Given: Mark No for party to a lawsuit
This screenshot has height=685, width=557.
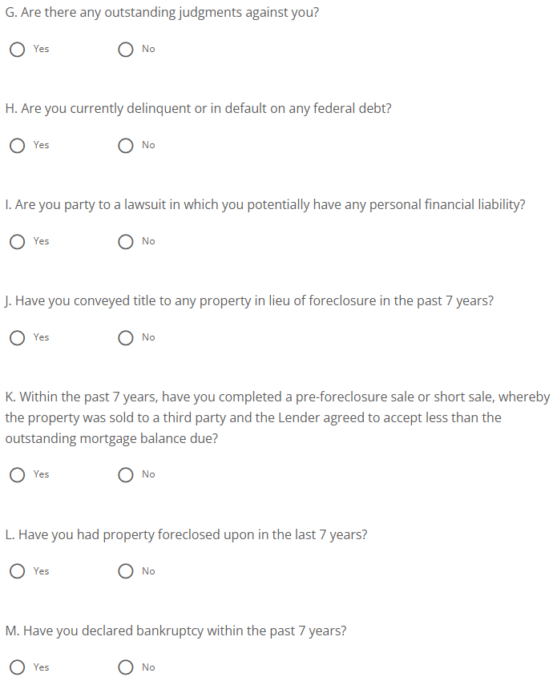Looking at the screenshot, I should click(x=126, y=242).
